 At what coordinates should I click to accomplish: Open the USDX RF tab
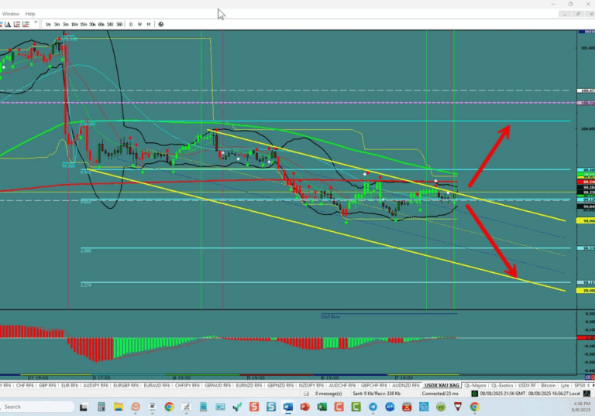(x=527, y=385)
